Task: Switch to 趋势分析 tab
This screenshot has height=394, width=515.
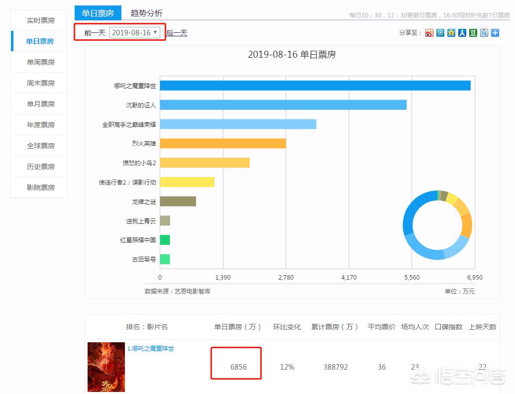Action: click(x=146, y=13)
